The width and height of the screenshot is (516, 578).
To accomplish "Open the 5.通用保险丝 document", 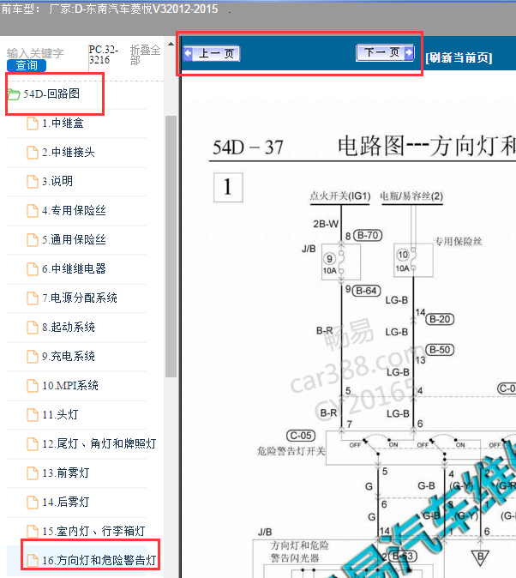I will (x=74, y=239).
